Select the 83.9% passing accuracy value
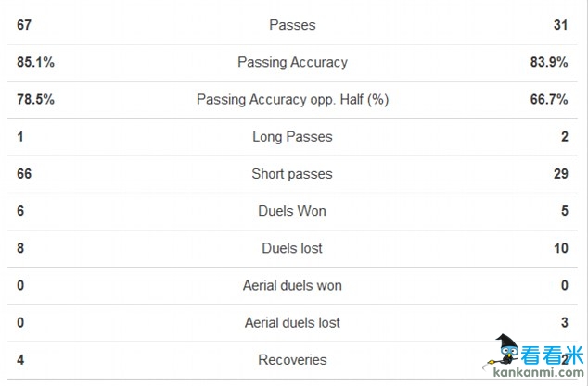The image size is (588, 386). (551, 62)
